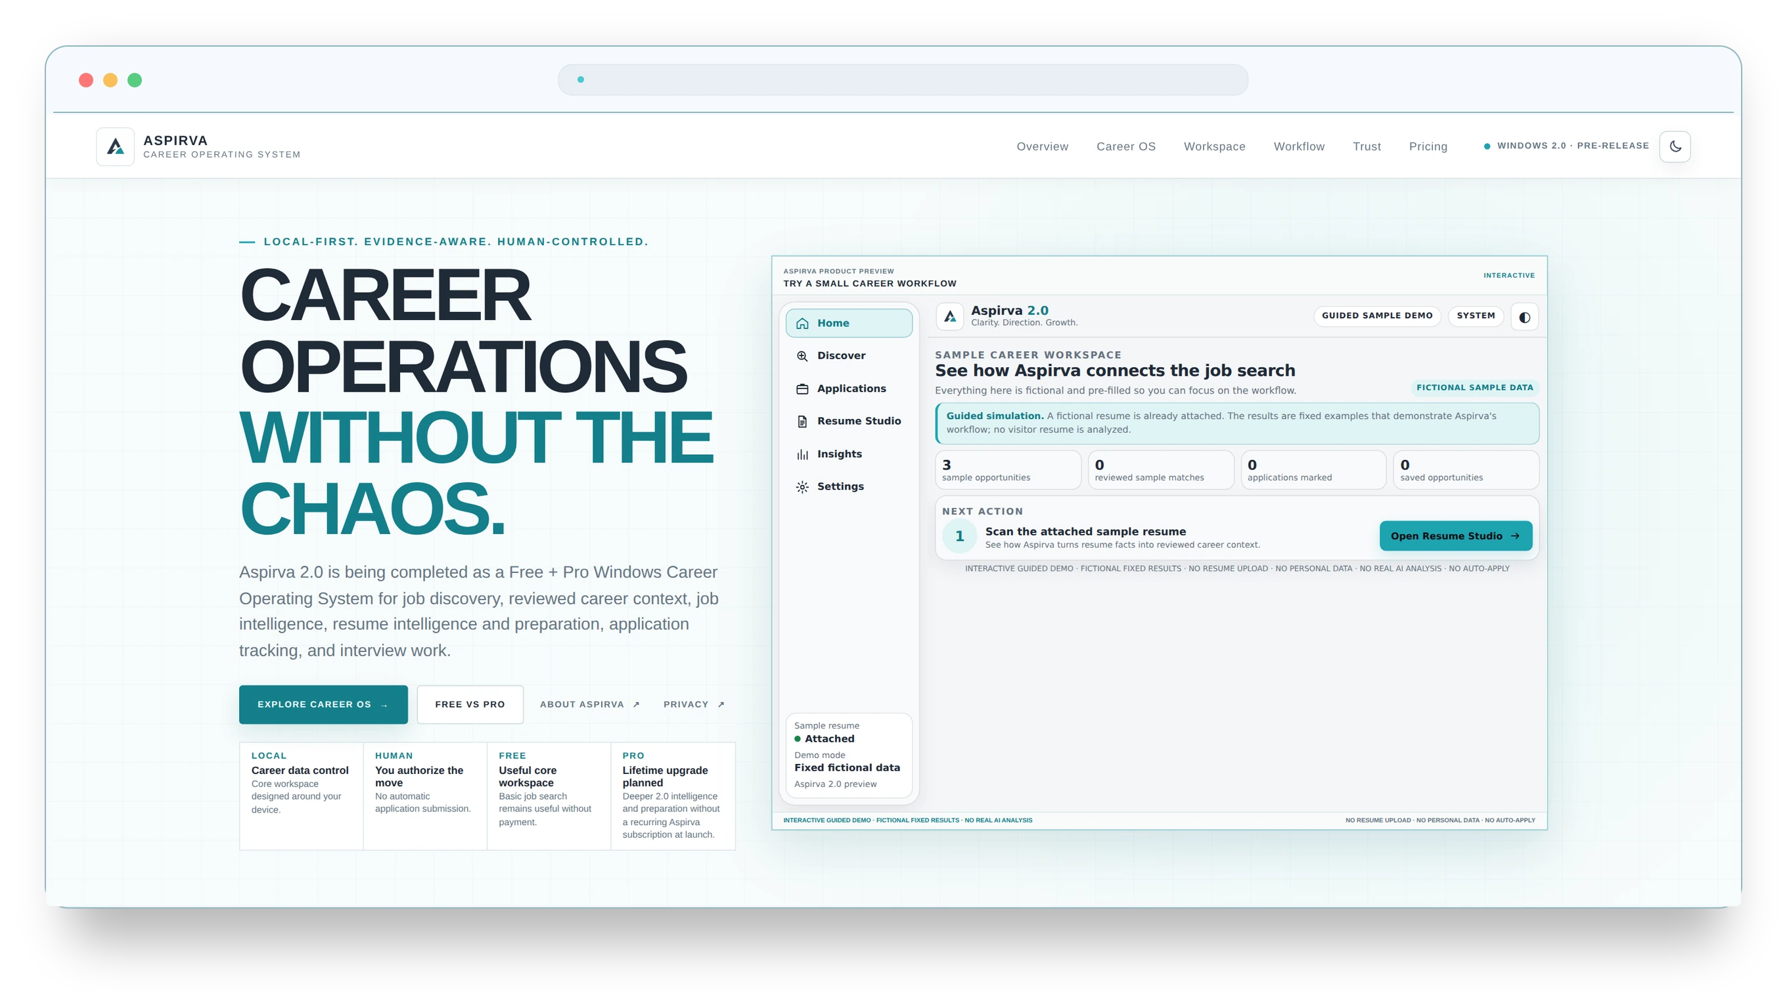The height and width of the screenshot is (992, 1787).
Task: Open the Workspace nav link
Action: [x=1214, y=147]
